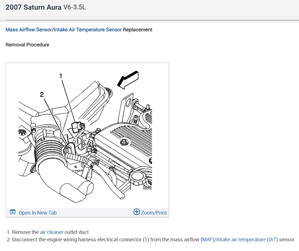Click the 2007 Saturn Aura vehicle title
The width and height of the screenshot is (299, 251).
(x=33, y=7)
